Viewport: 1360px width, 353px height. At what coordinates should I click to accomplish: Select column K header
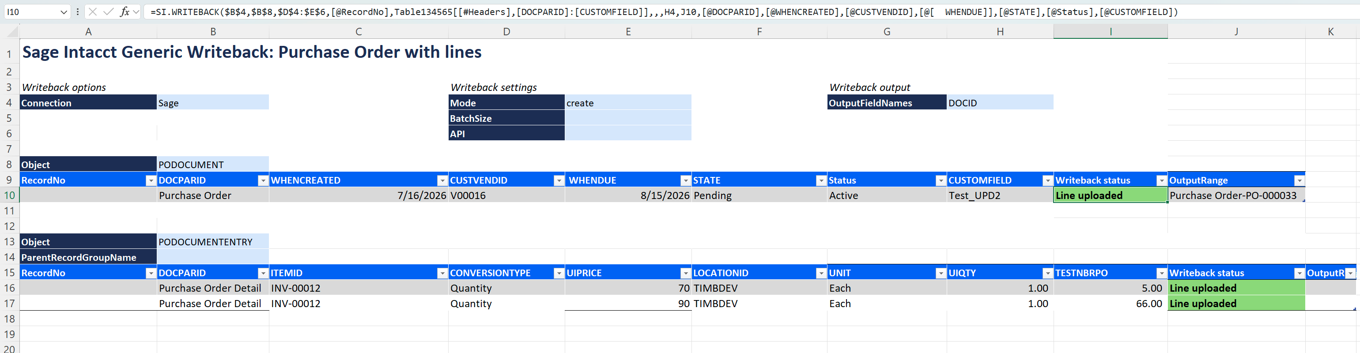point(1330,32)
